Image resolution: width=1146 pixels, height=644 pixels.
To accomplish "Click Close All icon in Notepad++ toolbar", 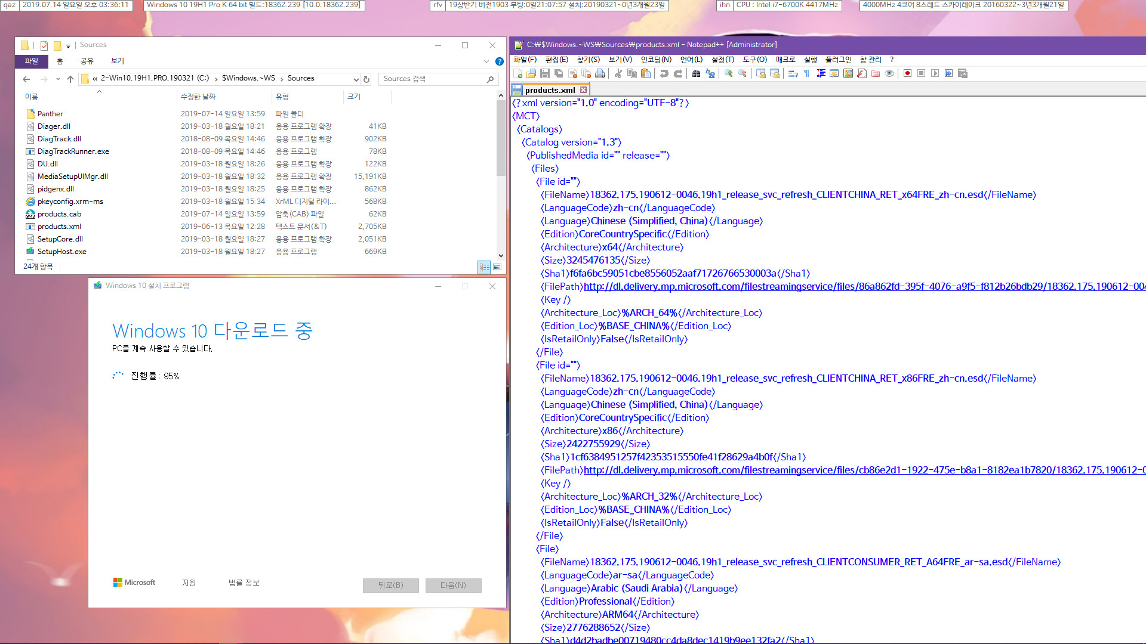I will pos(586,73).
